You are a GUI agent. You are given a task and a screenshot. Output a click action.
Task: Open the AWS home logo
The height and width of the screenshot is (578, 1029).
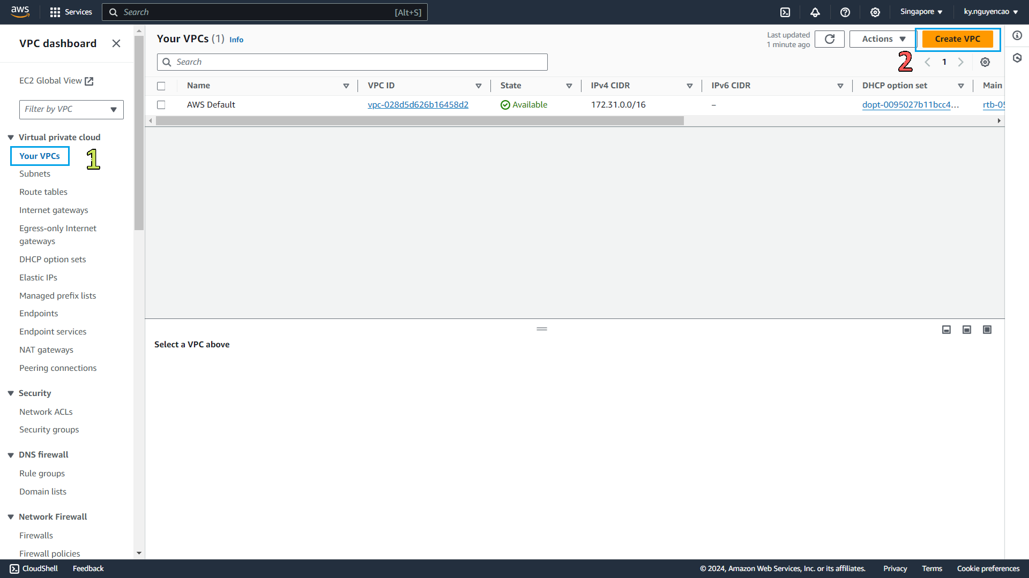(x=20, y=12)
